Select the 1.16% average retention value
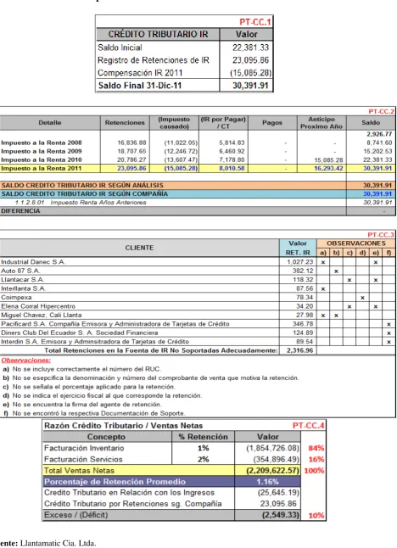 pos(267,482)
